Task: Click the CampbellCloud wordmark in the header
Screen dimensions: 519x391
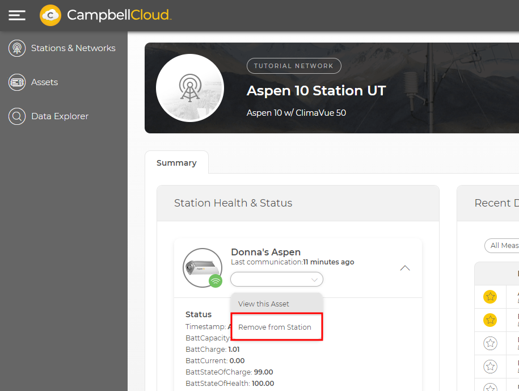Action: (119, 15)
